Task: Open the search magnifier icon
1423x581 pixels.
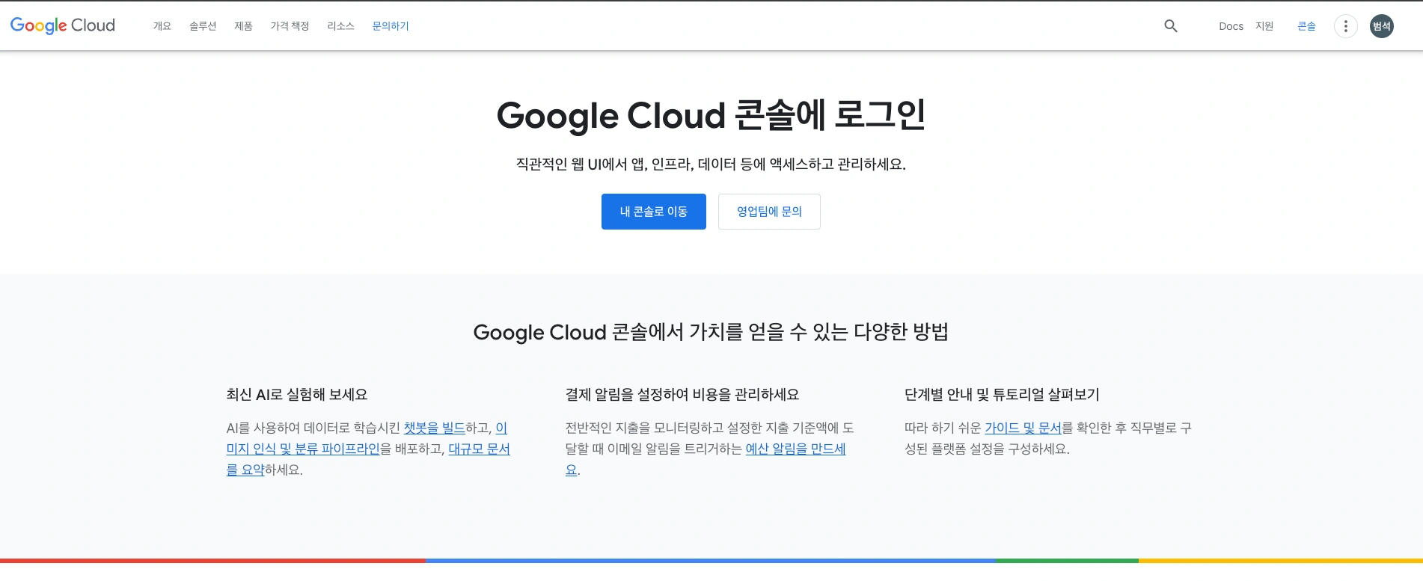Action: 1171,26
